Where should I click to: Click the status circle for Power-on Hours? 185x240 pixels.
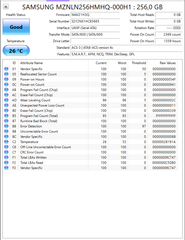(6, 79)
